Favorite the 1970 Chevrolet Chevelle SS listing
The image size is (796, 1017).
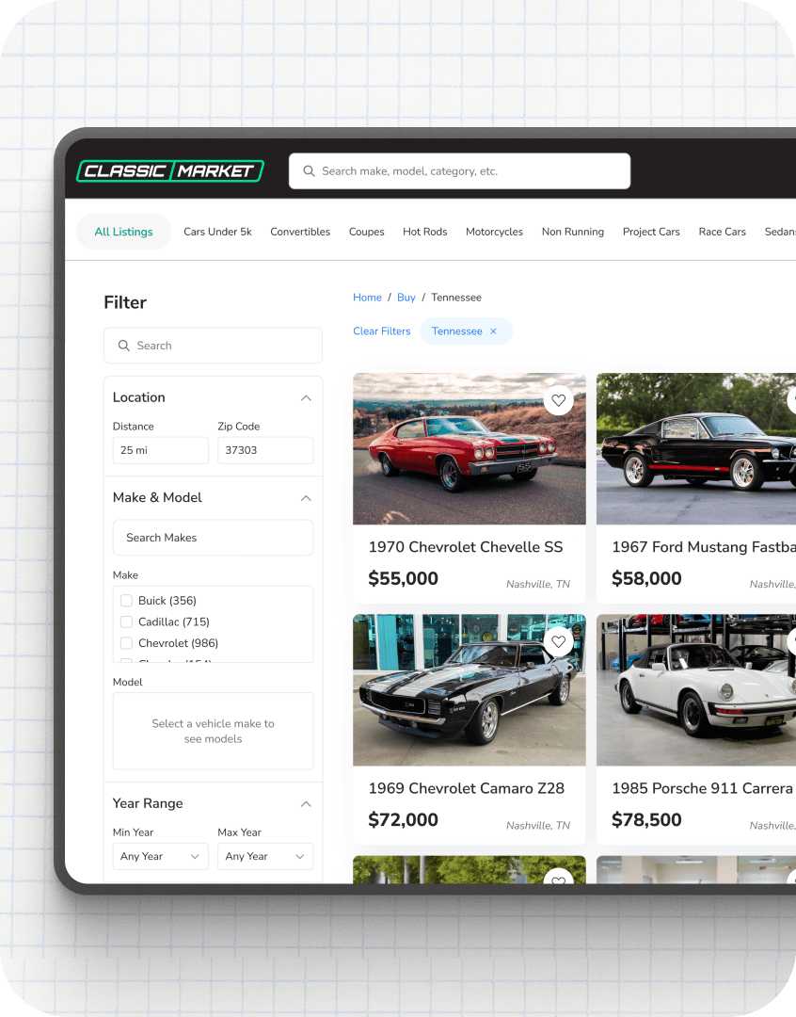click(558, 399)
